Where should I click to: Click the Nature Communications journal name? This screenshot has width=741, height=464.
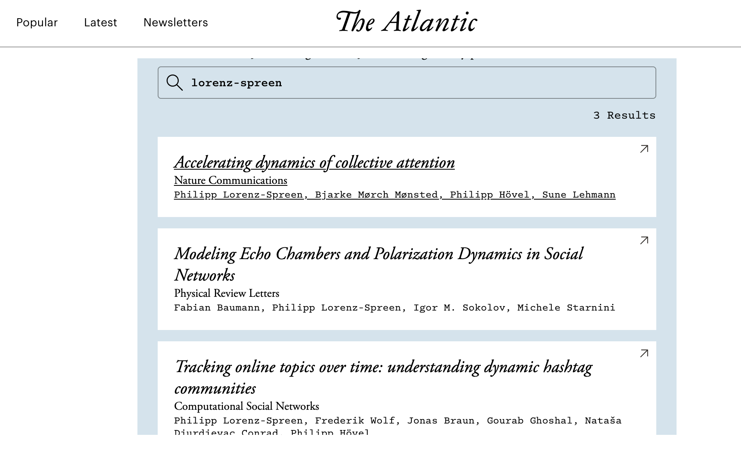tap(230, 181)
